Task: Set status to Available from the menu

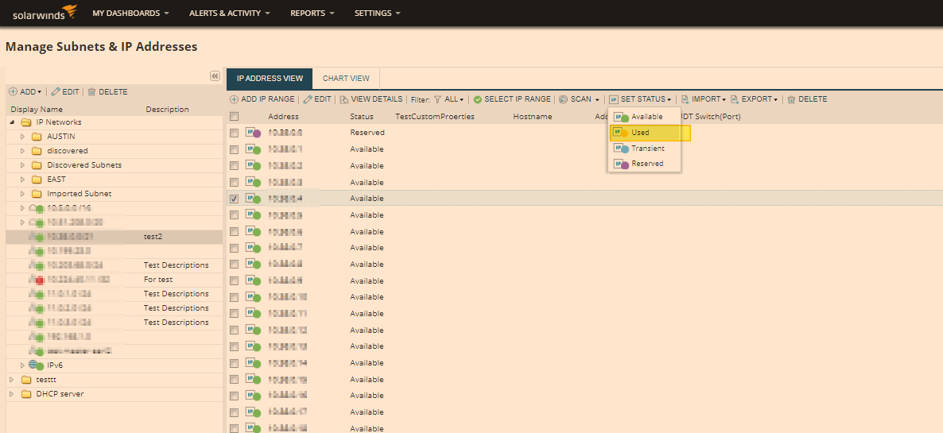Action: [x=644, y=117]
